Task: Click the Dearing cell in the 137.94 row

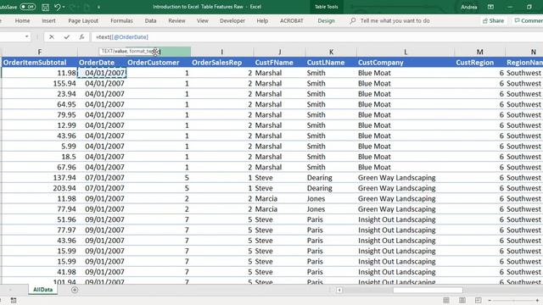Action: 331,178
